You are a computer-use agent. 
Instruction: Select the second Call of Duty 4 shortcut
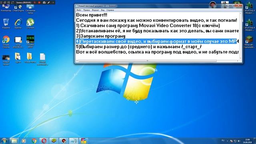(249, 25)
